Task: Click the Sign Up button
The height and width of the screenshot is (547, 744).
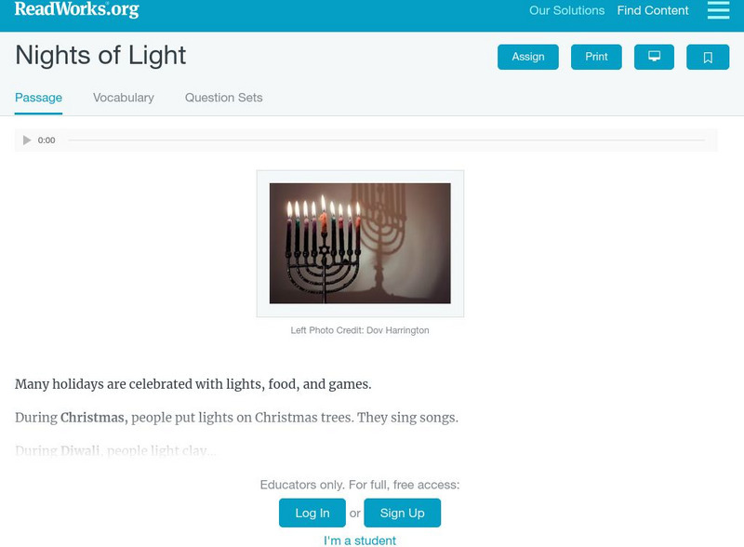Action: tap(402, 513)
